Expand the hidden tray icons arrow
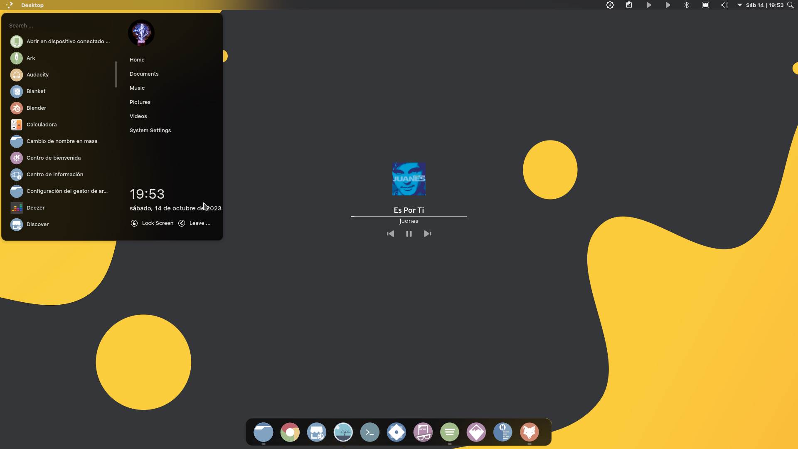The image size is (798, 449). point(739,5)
